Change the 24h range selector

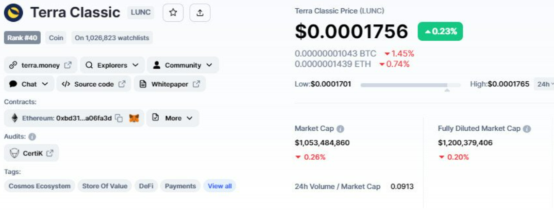[543, 84]
